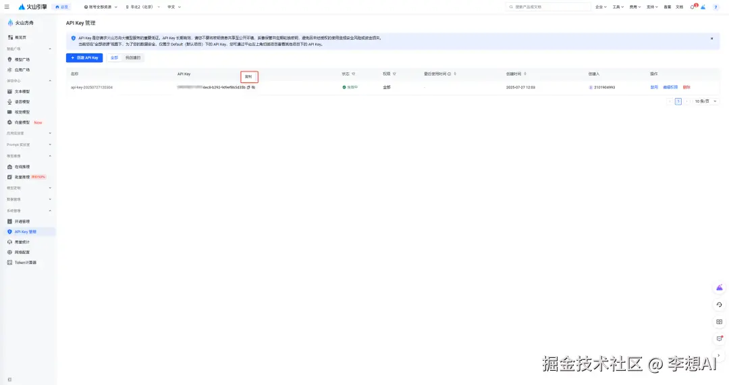Click 编辑权限 for the API key row

click(x=670, y=87)
